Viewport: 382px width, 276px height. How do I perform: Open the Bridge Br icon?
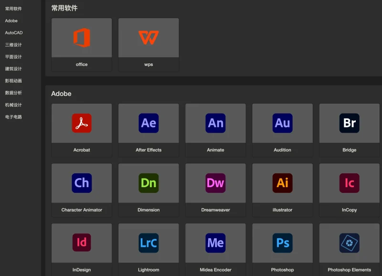pos(350,123)
